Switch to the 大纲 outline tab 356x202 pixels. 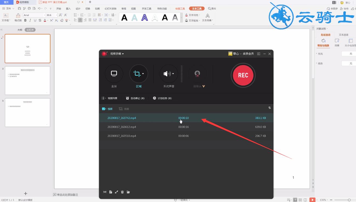point(20,30)
